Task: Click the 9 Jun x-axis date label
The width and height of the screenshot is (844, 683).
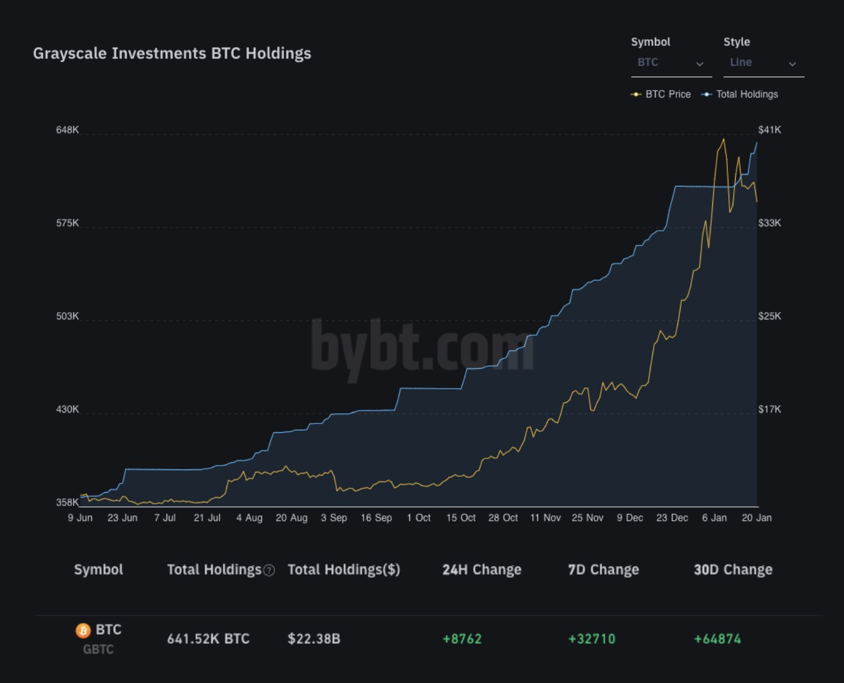Action: tap(80, 518)
